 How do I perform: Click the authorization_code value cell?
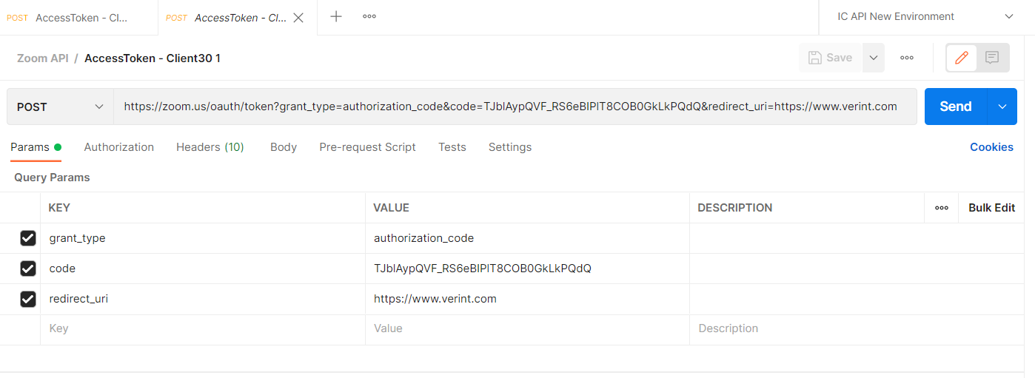click(527, 238)
